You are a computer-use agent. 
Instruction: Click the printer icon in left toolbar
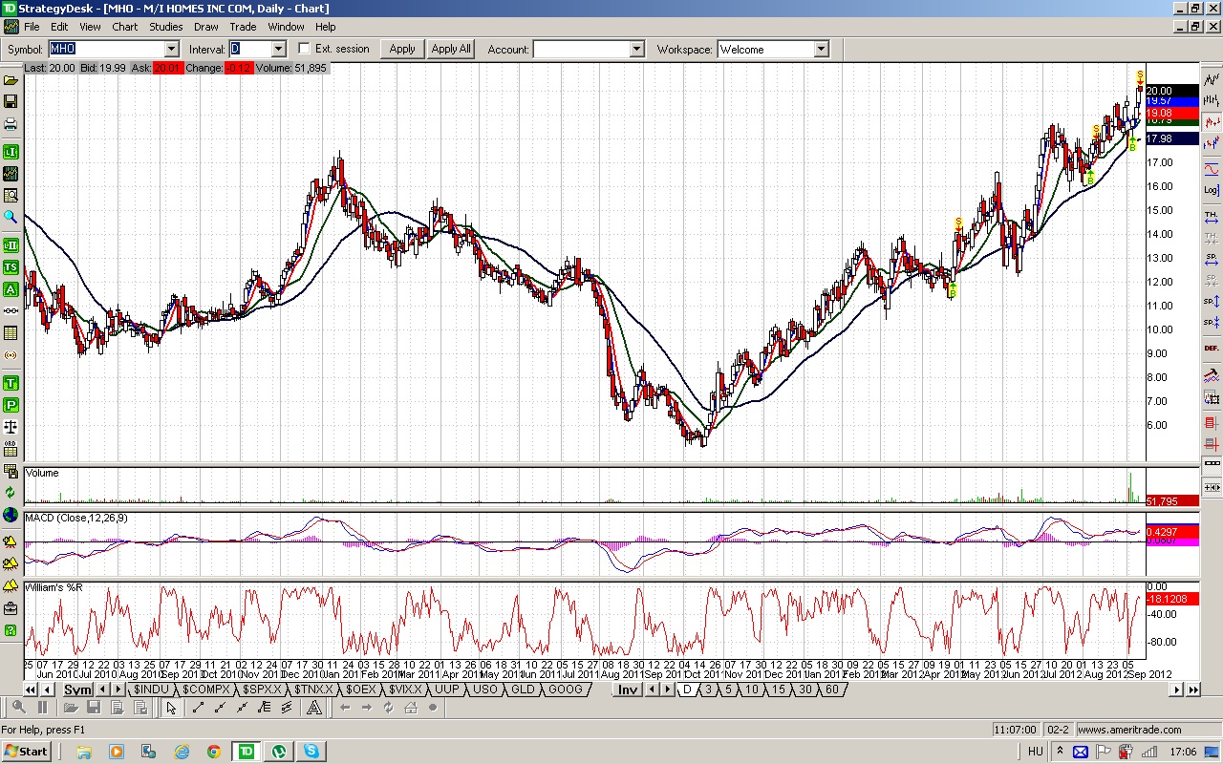(11, 124)
